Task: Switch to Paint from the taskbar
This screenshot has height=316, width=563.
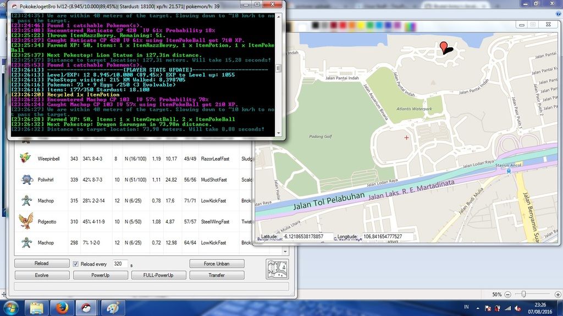Action: [113, 308]
